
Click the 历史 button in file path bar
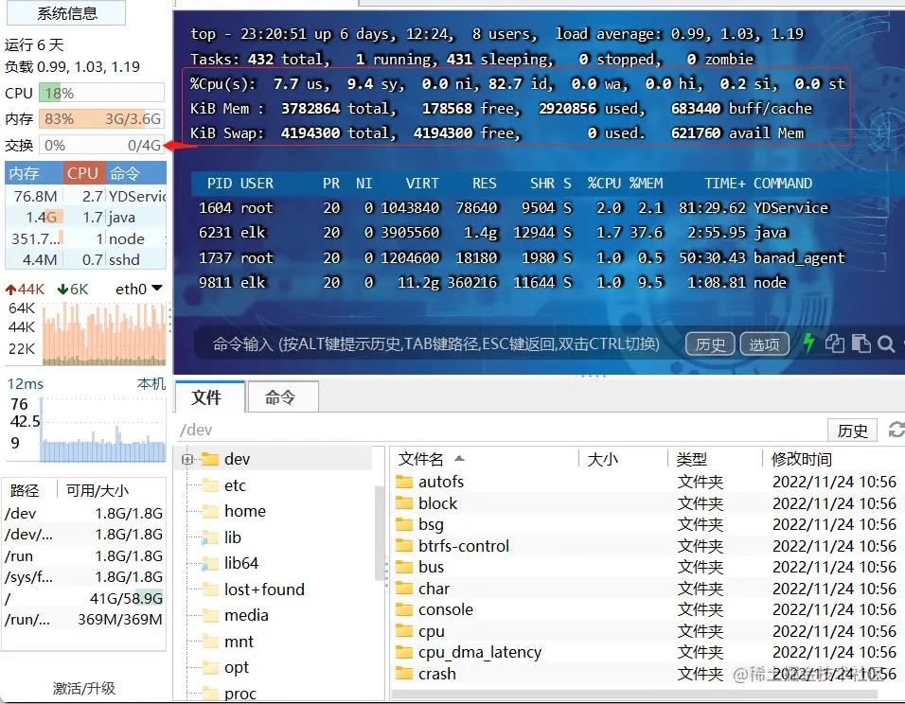tap(852, 431)
